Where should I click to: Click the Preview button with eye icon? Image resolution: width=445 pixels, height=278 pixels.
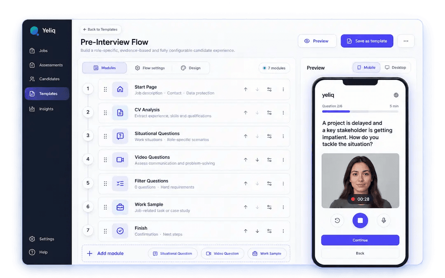pyautogui.click(x=317, y=41)
